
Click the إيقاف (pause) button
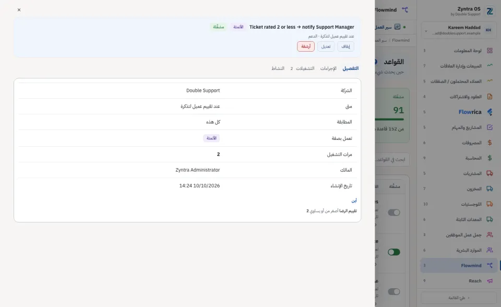point(345,46)
